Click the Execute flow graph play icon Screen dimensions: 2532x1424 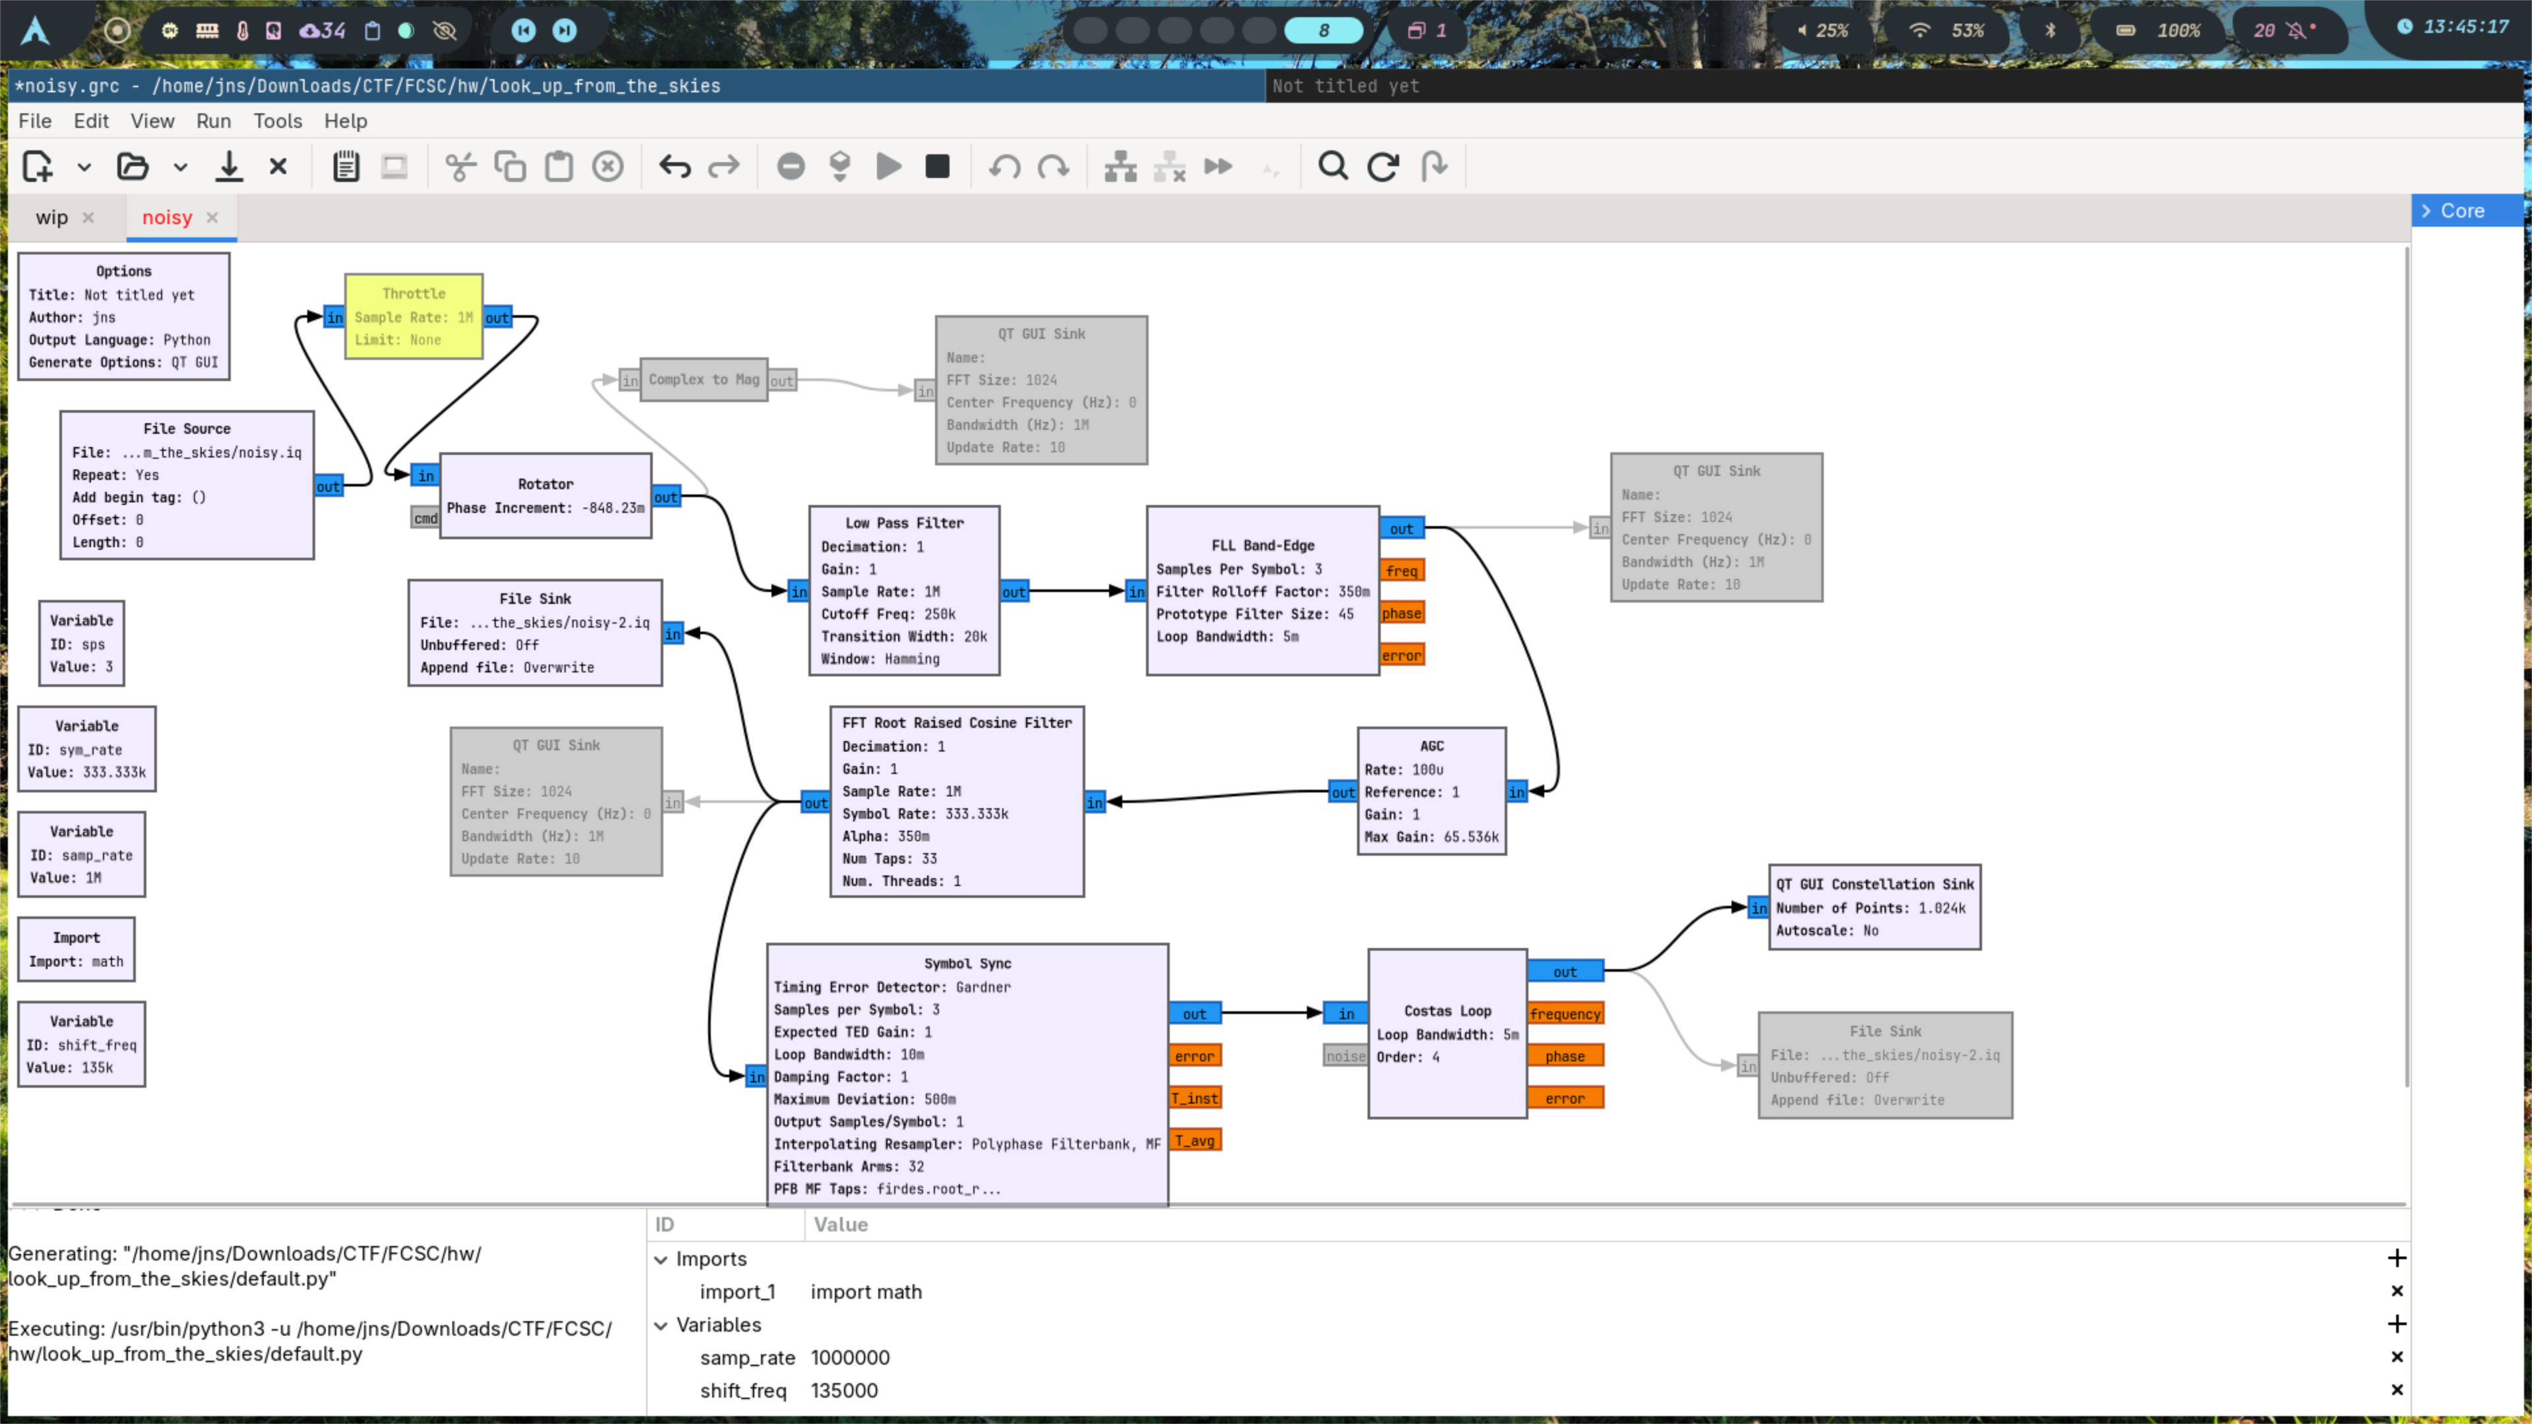tap(889, 167)
